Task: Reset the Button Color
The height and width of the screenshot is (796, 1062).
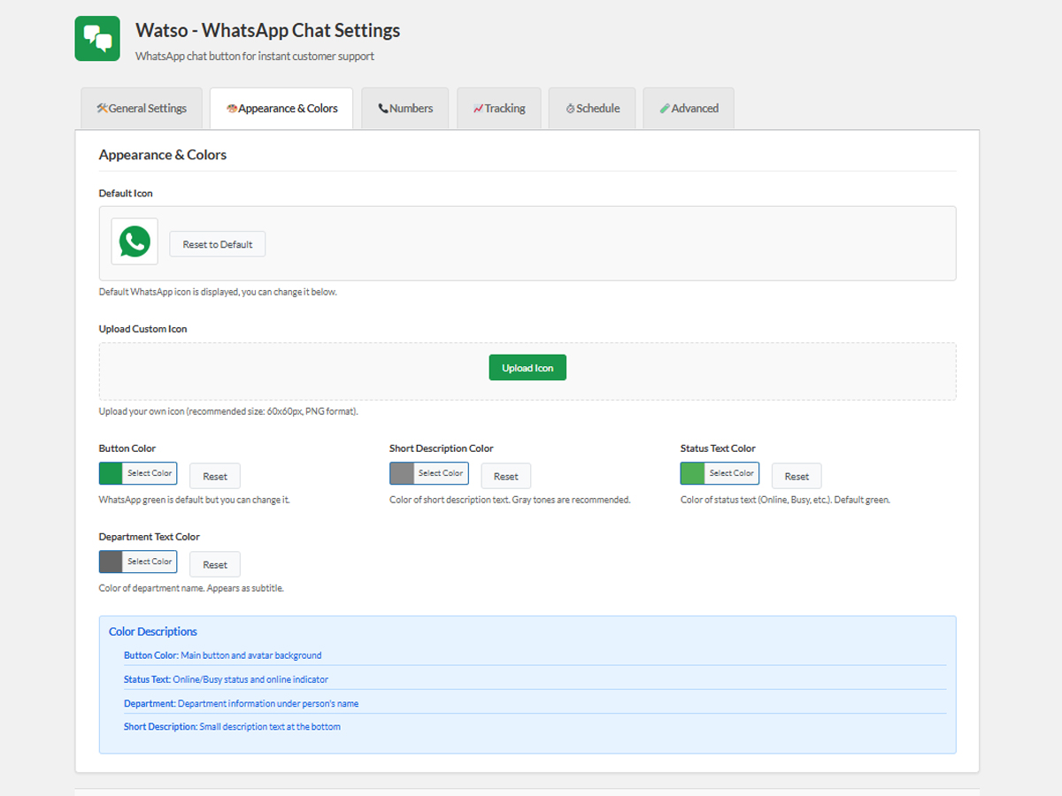Action: pos(215,476)
